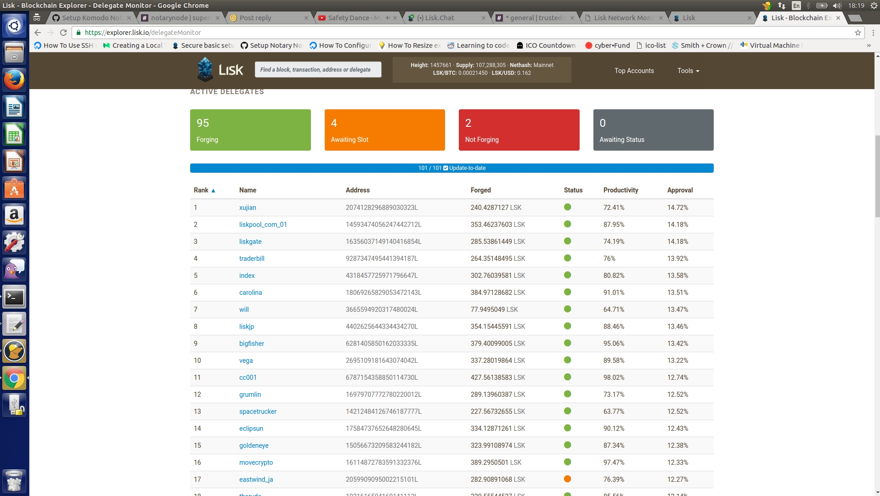Open Amazon launcher in dock
Screen dimensions: 880x496
14,215
